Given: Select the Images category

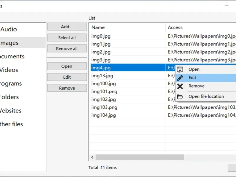Looking at the screenshot, I should coord(23,43).
